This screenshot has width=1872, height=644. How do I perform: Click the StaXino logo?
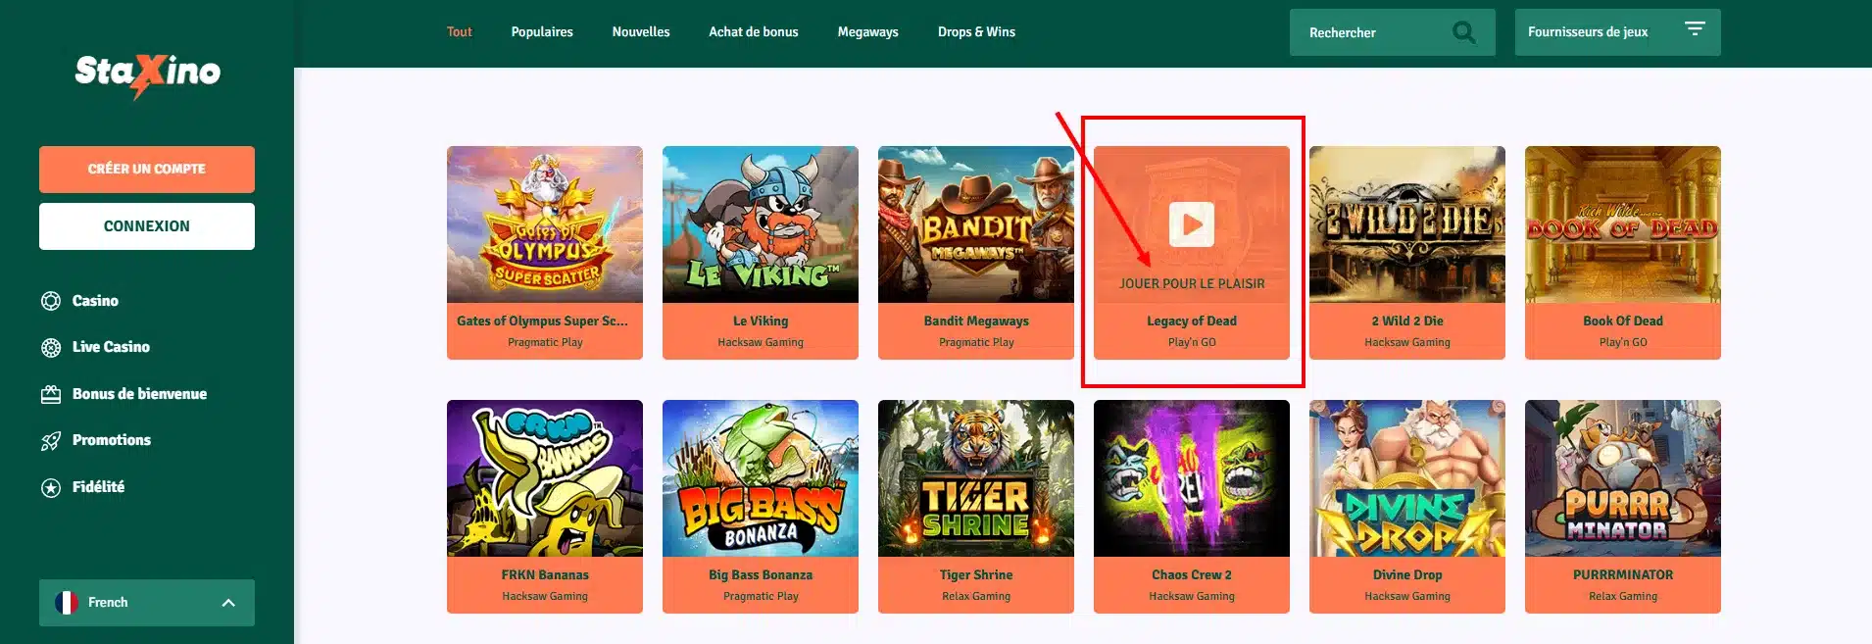(147, 74)
